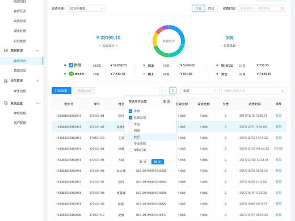Viewport: 295px width, 221px height.
Task: Click the 欠费 column header
Action: point(225,104)
